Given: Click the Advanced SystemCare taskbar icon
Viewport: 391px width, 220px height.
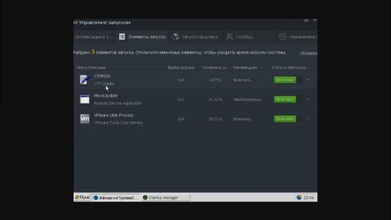Looking at the screenshot, I should [96, 198].
